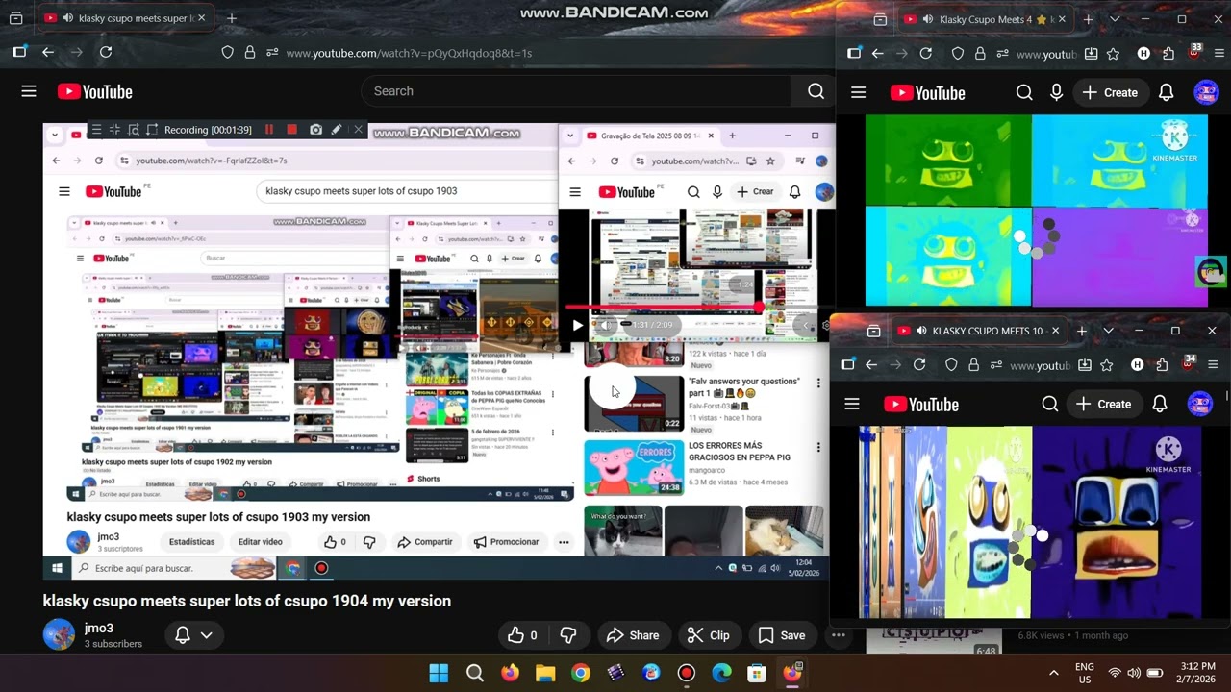Mute audio on the Klasky Csupo Meets 4 tab
Screen dimensions: 1231x692
(927, 19)
